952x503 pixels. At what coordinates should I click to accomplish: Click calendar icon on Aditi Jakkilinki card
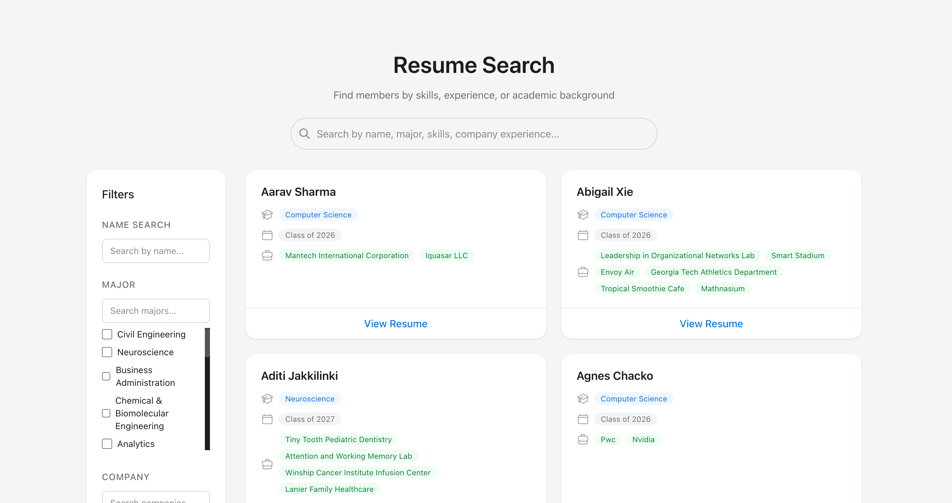pos(267,419)
